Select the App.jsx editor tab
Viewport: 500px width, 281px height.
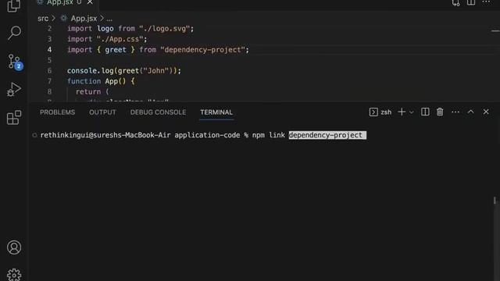[61, 2]
